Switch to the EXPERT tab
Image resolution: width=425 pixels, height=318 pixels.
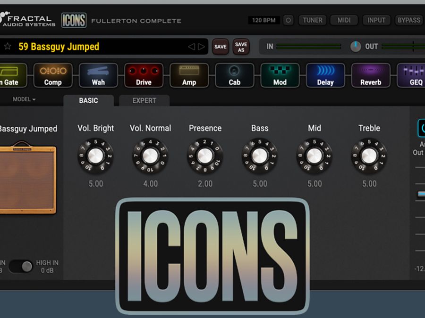144,101
